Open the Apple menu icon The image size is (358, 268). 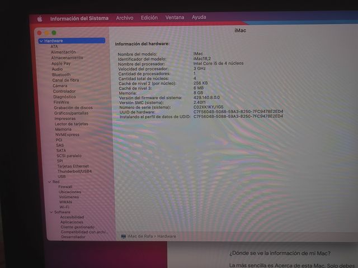pyautogui.click(x=40, y=19)
